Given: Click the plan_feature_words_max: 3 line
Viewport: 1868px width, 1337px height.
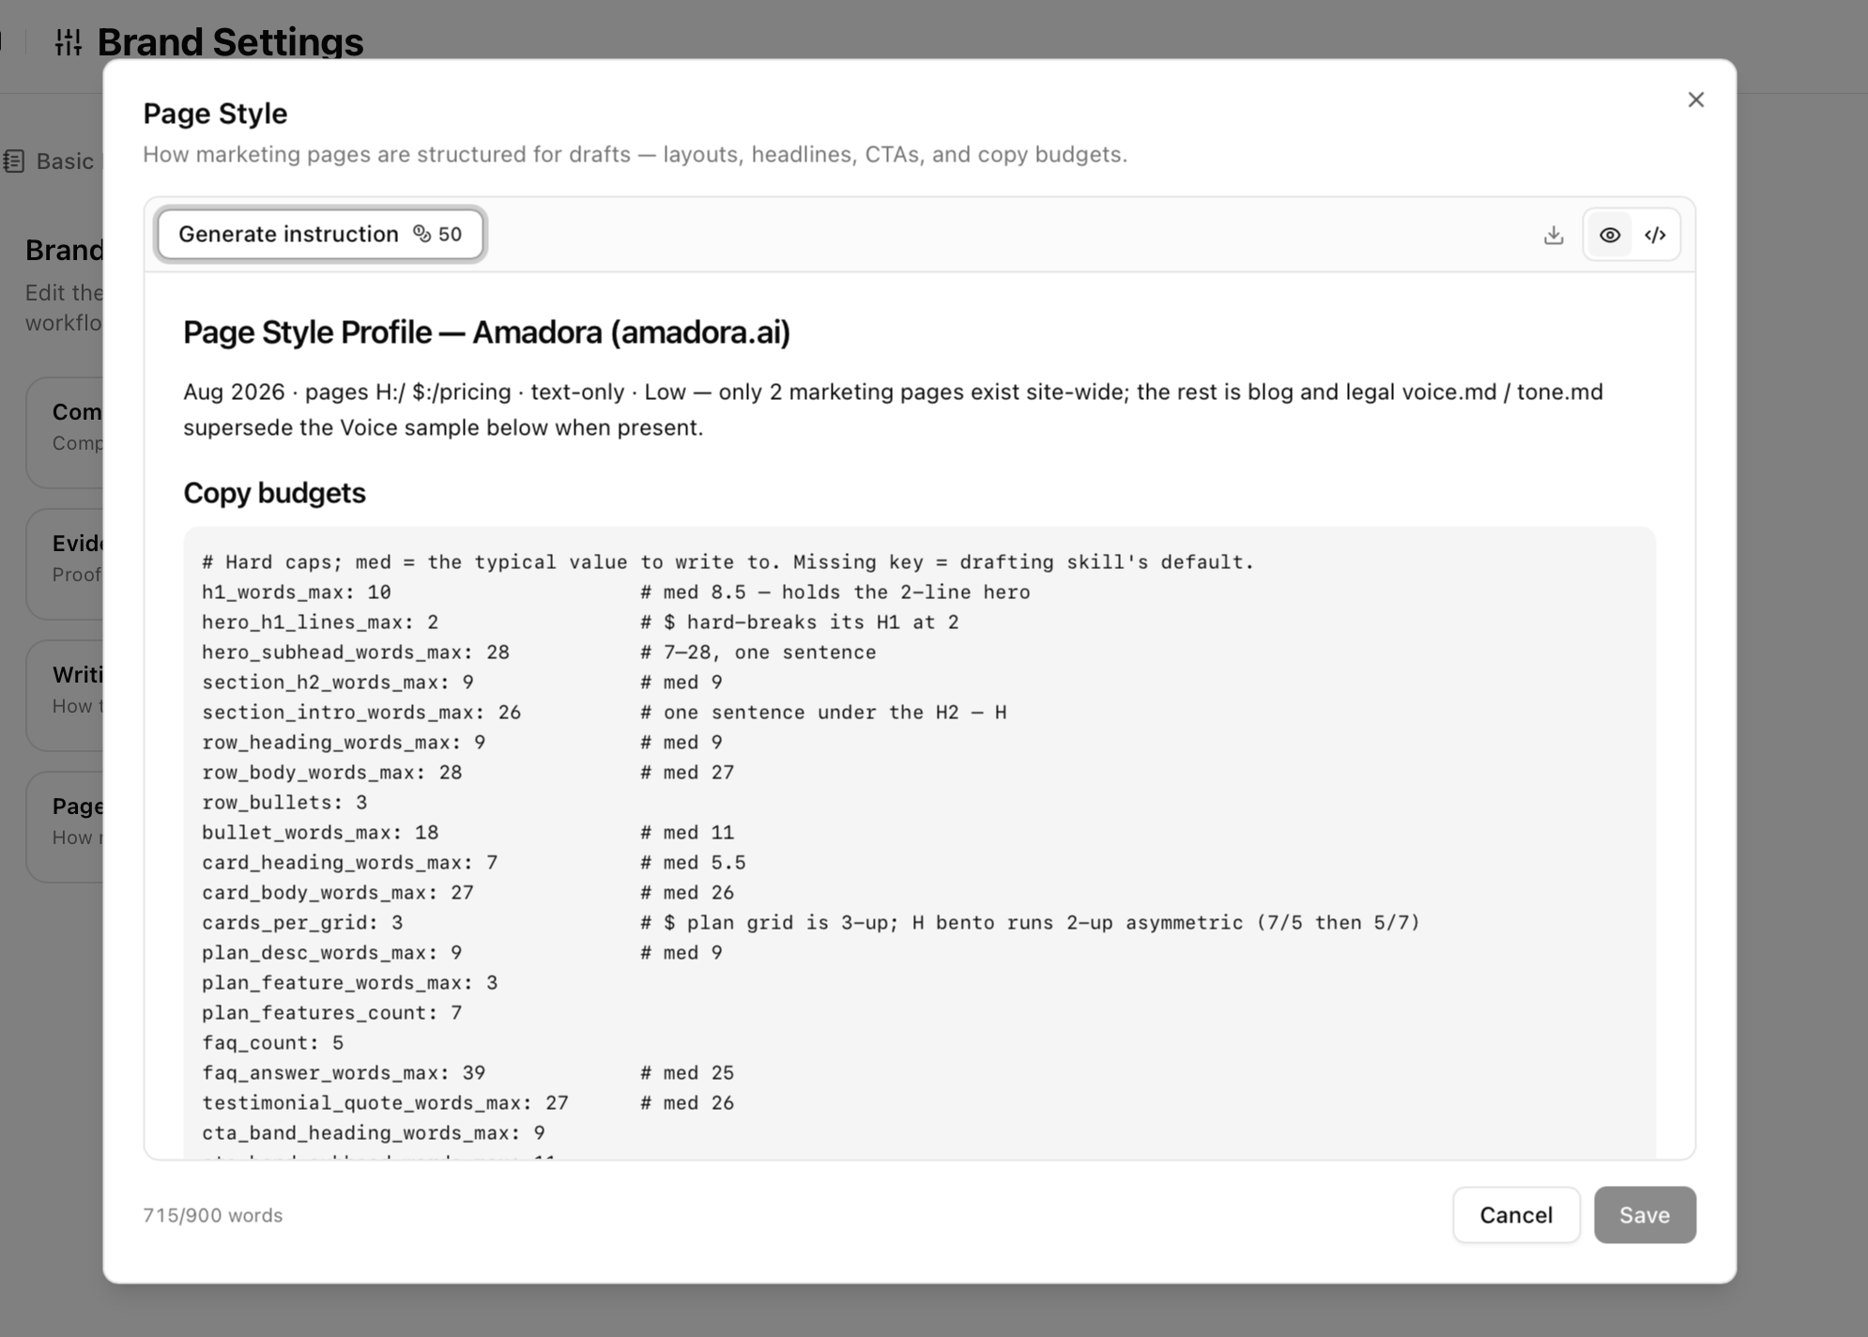Looking at the screenshot, I should click(x=349, y=983).
